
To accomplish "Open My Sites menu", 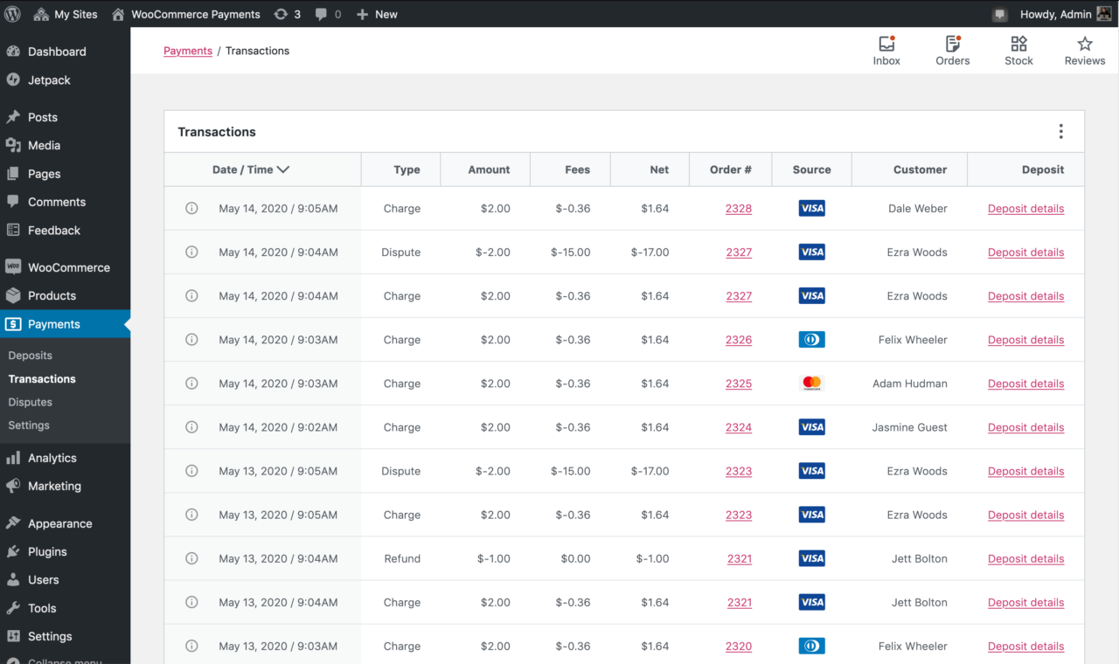I will (x=66, y=14).
